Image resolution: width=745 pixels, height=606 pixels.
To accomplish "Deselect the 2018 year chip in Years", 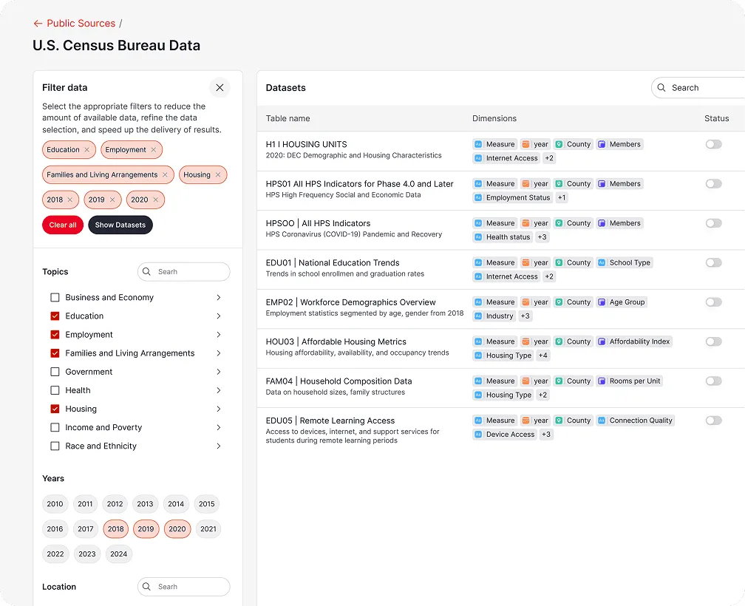I will [115, 529].
